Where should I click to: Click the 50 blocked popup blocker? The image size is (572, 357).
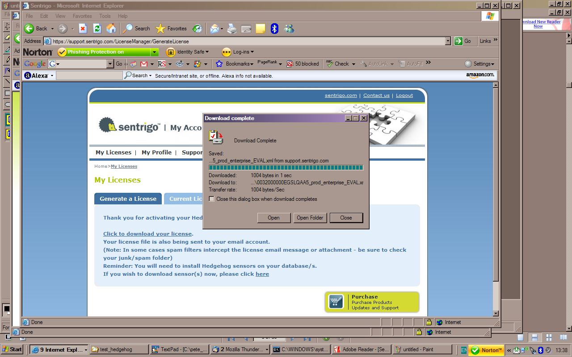(303, 64)
